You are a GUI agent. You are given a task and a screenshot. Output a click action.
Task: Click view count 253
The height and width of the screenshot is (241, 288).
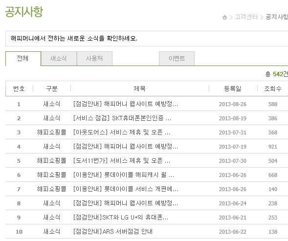pos(273,218)
